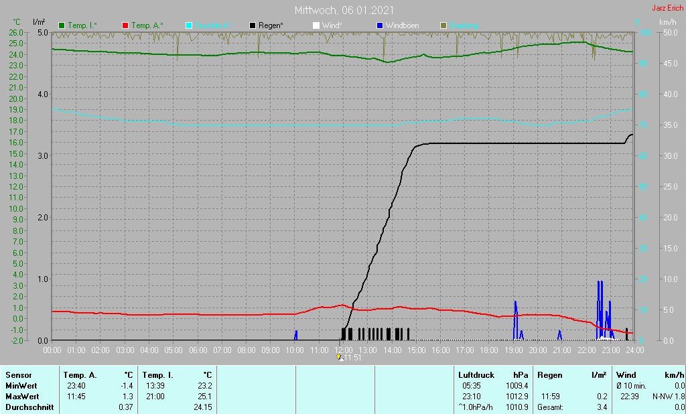Click the 'Temp. I.' table column header
Screen dimensions: 686x414
[x=158, y=375]
